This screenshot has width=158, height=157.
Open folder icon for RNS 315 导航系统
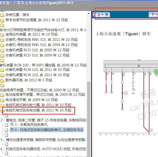click(x=2, y=40)
